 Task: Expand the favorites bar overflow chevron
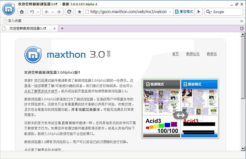[x=242, y=21]
